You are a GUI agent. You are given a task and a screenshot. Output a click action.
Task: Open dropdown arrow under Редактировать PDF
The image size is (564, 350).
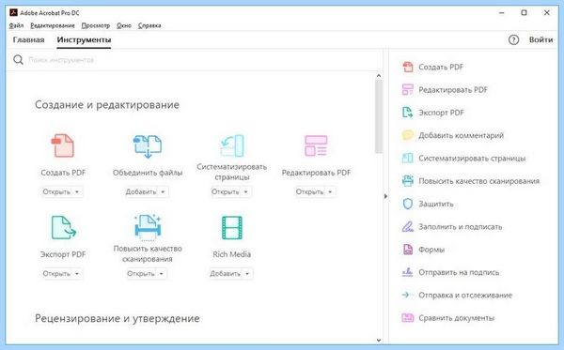(x=330, y=192)
